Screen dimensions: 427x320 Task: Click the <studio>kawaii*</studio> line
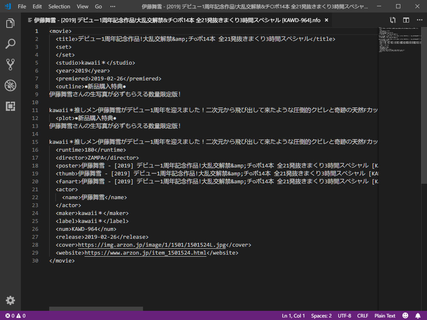click(x=95, y=63)
